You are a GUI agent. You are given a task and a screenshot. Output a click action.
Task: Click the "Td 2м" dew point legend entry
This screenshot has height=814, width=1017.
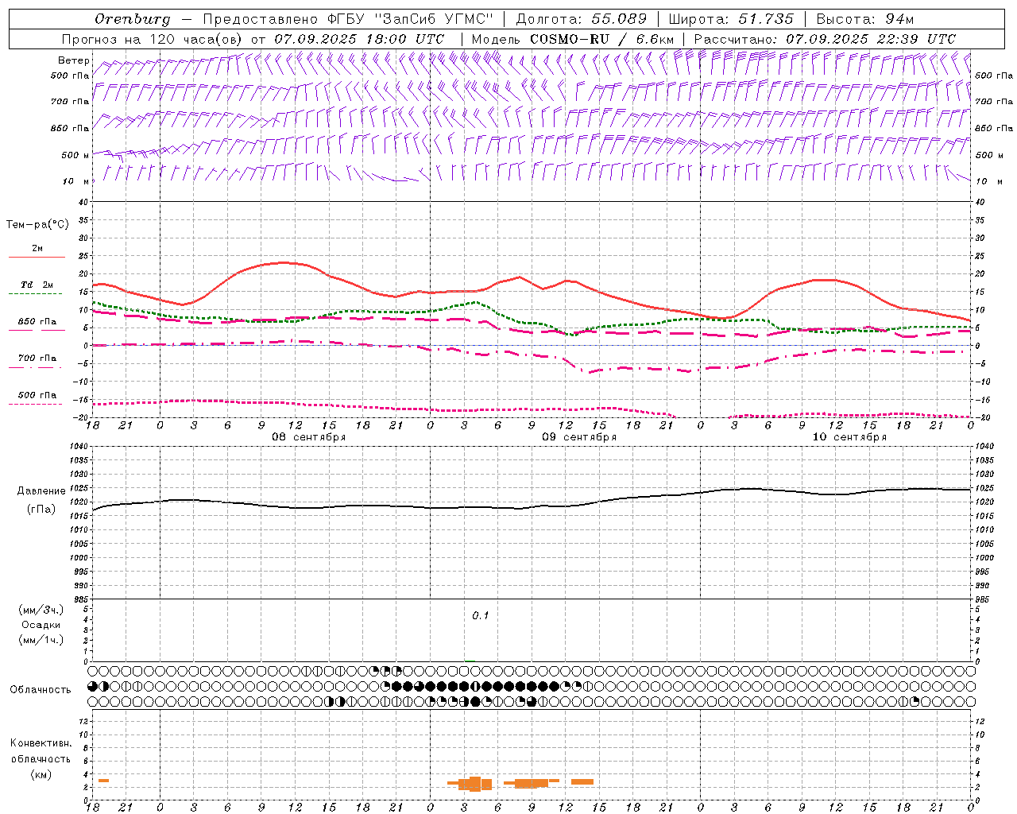pos(37,285)
